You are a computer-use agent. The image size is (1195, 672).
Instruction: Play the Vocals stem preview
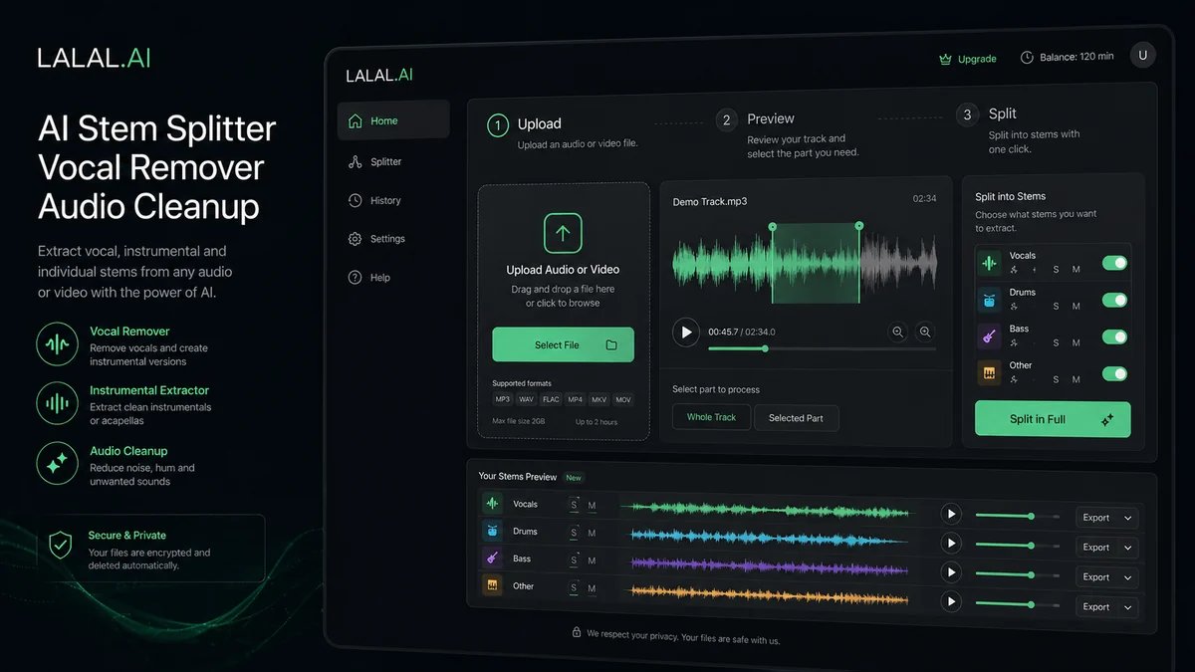tap(951, 514)
